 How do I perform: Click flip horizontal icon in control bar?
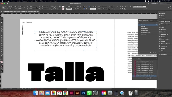click(x=50, y=9)
